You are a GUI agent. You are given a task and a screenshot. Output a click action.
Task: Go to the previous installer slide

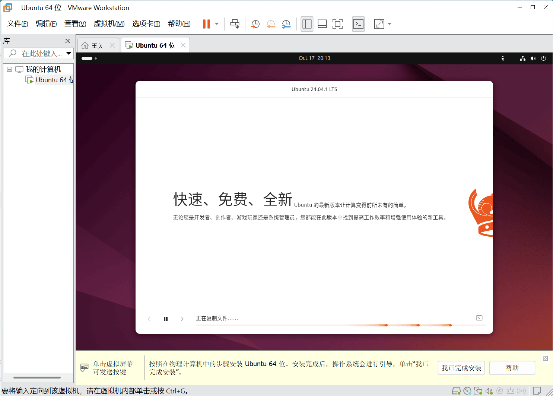click(x=149, y=319)
